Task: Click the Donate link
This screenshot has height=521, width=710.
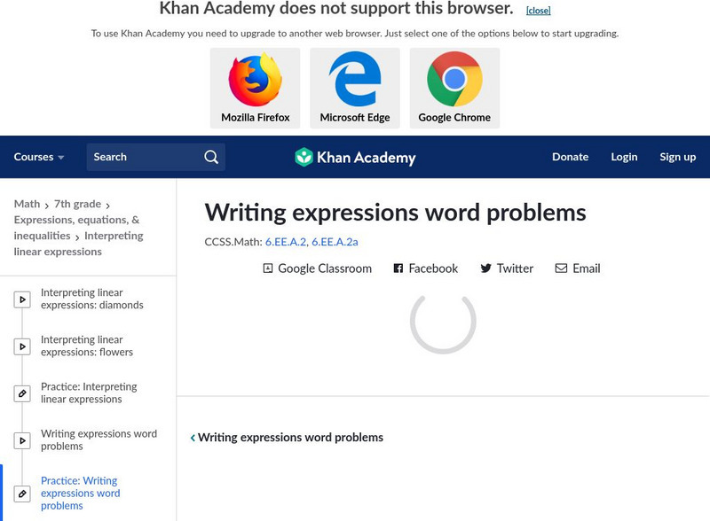Action: click(x=570, y=157)
